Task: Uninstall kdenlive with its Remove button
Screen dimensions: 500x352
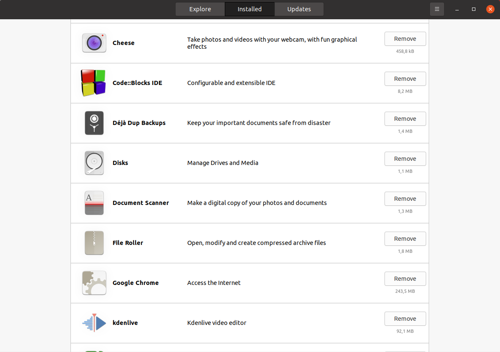Action: point(405,319)
